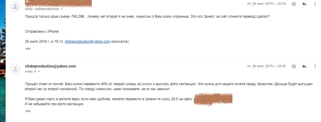Click the first message's sender avatar
This screenshot has height=122, width=321.
click(x=15, y=6)
